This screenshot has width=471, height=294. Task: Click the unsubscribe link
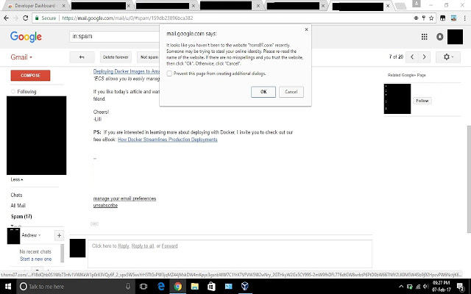105,206
